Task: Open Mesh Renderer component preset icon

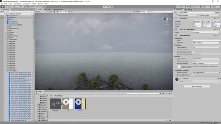Action: point(217,35)
